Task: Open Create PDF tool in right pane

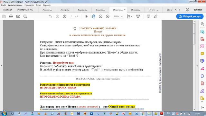Action: (202, 39)
